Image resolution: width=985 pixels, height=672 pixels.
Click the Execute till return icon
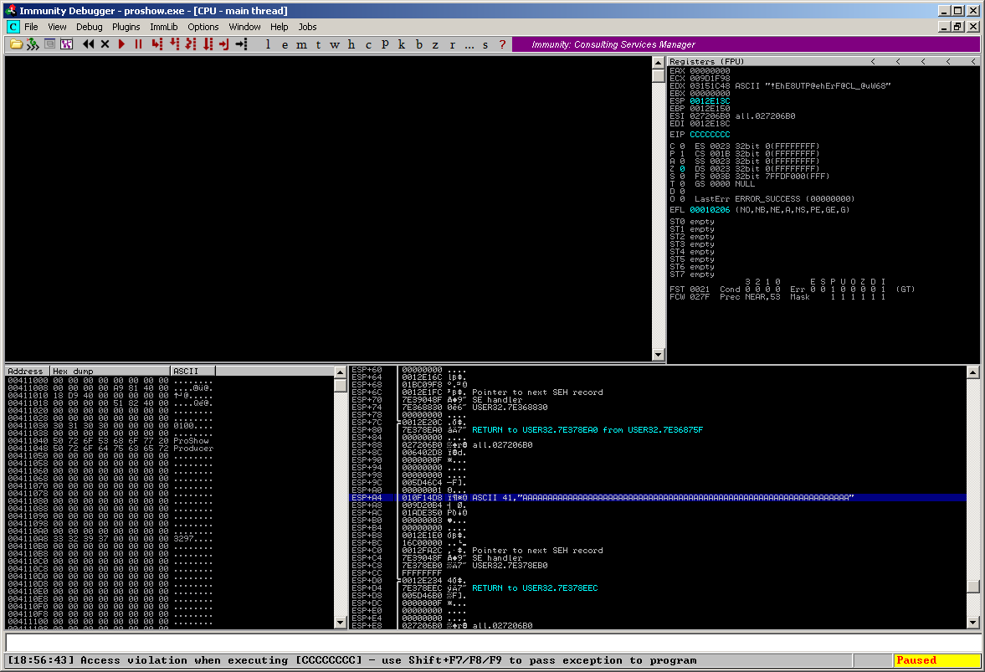coord(223,44)
